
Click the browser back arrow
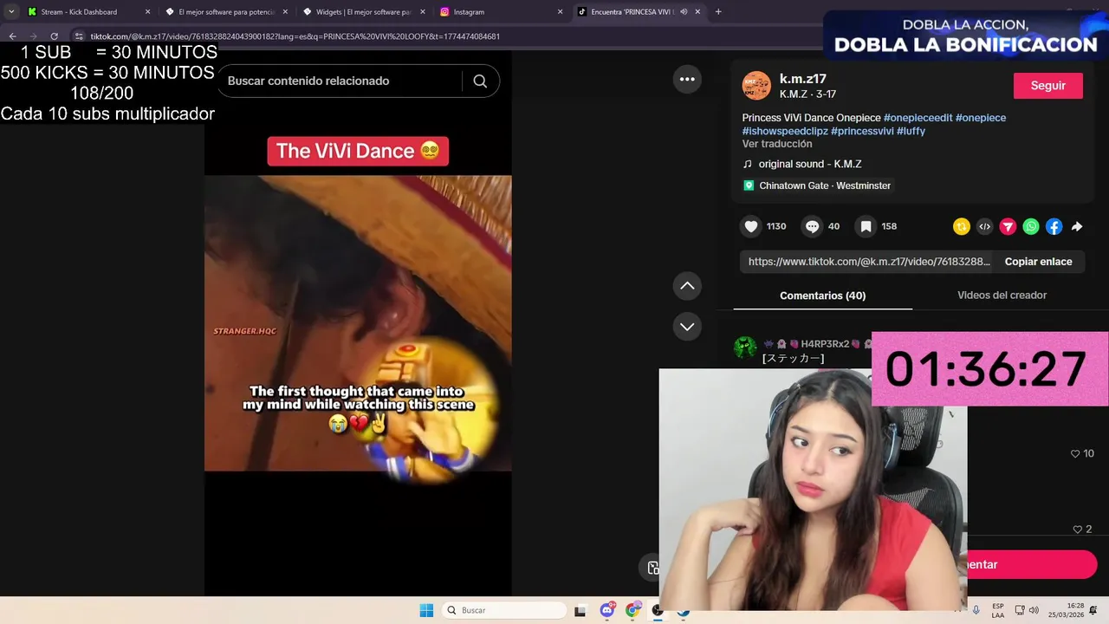[13, 36]
